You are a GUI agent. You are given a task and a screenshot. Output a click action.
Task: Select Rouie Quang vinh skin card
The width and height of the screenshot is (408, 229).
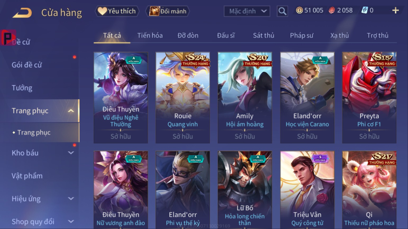(183, 98)
